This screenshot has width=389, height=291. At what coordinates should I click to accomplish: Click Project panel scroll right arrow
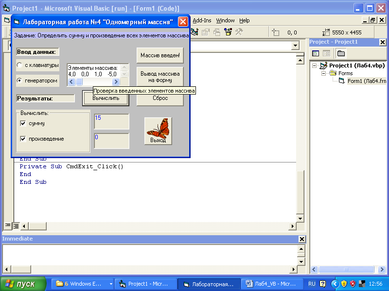382,269
